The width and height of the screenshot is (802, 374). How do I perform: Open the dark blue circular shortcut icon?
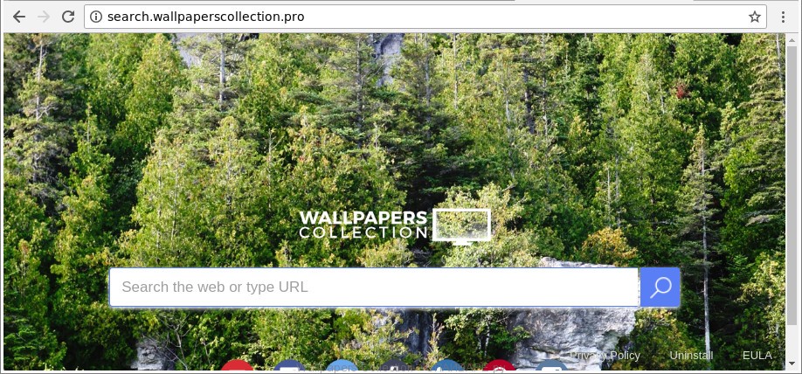coord(289,365)
